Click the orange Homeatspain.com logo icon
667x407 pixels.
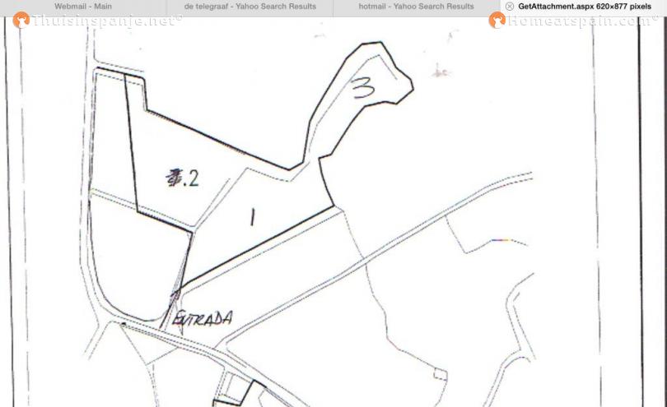(497, 20)
